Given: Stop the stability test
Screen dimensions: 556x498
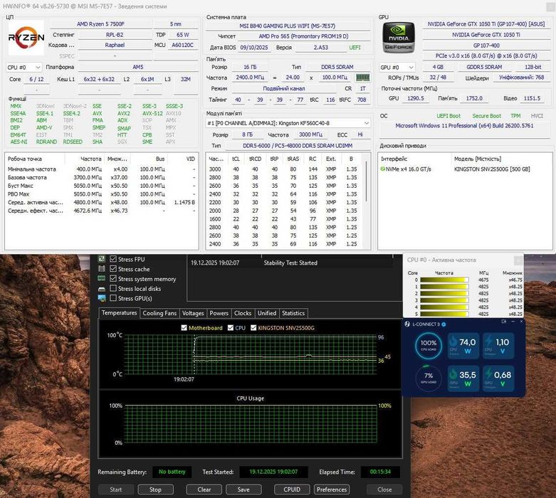Looking at the screenshot, I should [x=155, y=489].
